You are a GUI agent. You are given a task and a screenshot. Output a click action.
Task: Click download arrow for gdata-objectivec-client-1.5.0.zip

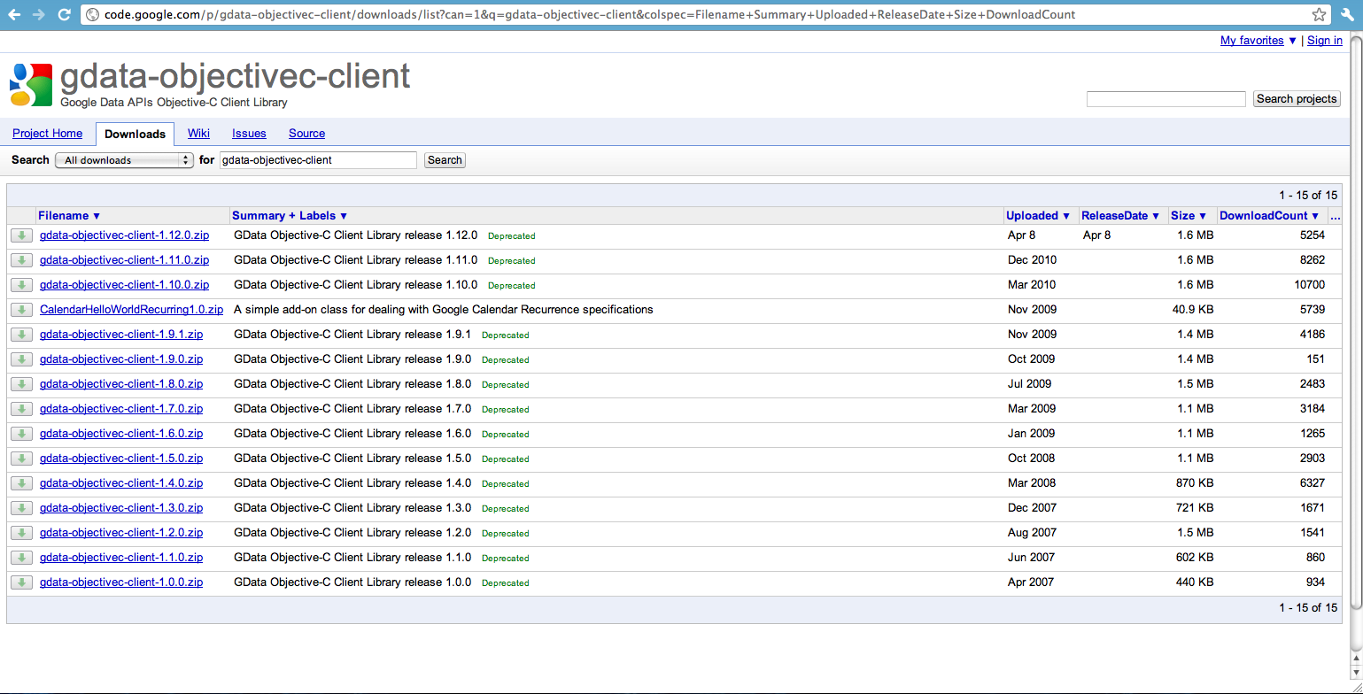click(22, 459)
